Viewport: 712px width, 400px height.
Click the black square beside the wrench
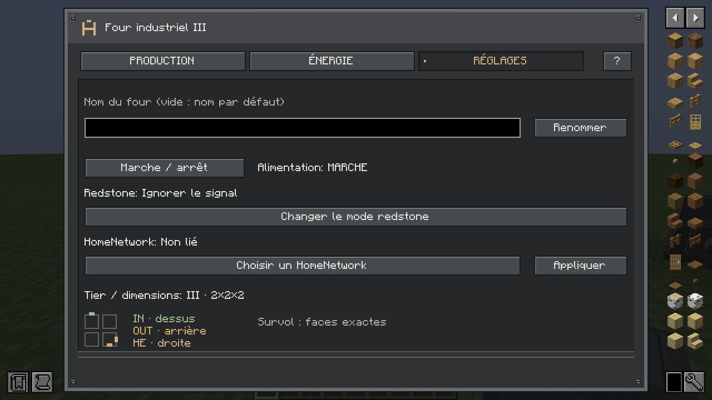pos(674,382)
